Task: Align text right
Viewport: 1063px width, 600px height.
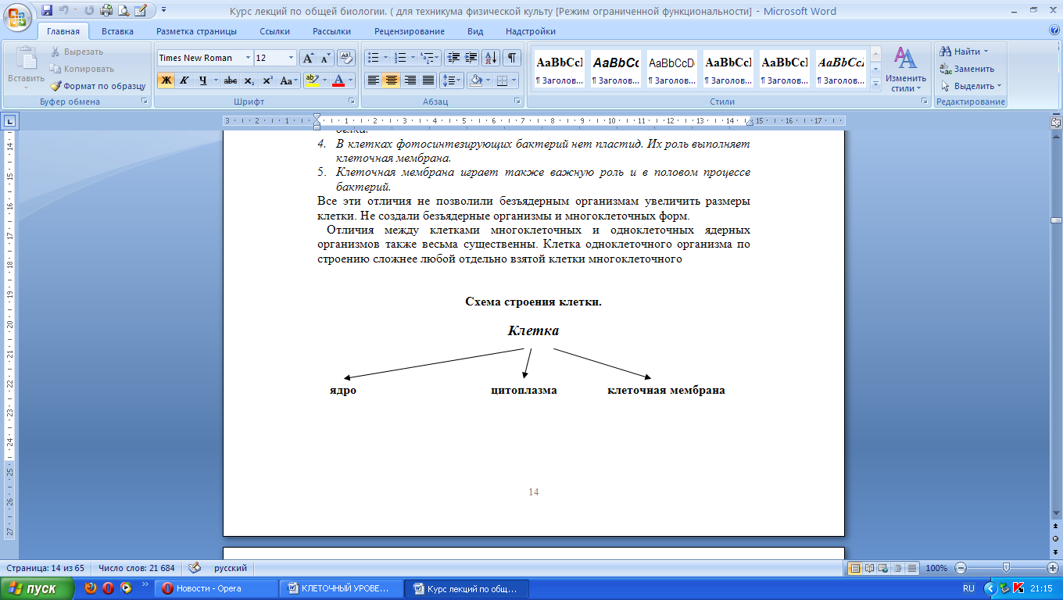Action: (x=410, y=80)
